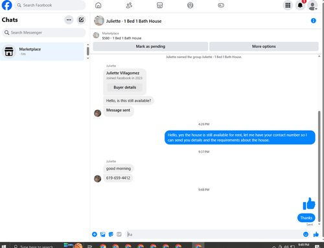Open the Windows Start button
324x248 pixels.
click(x=4, y=246)
